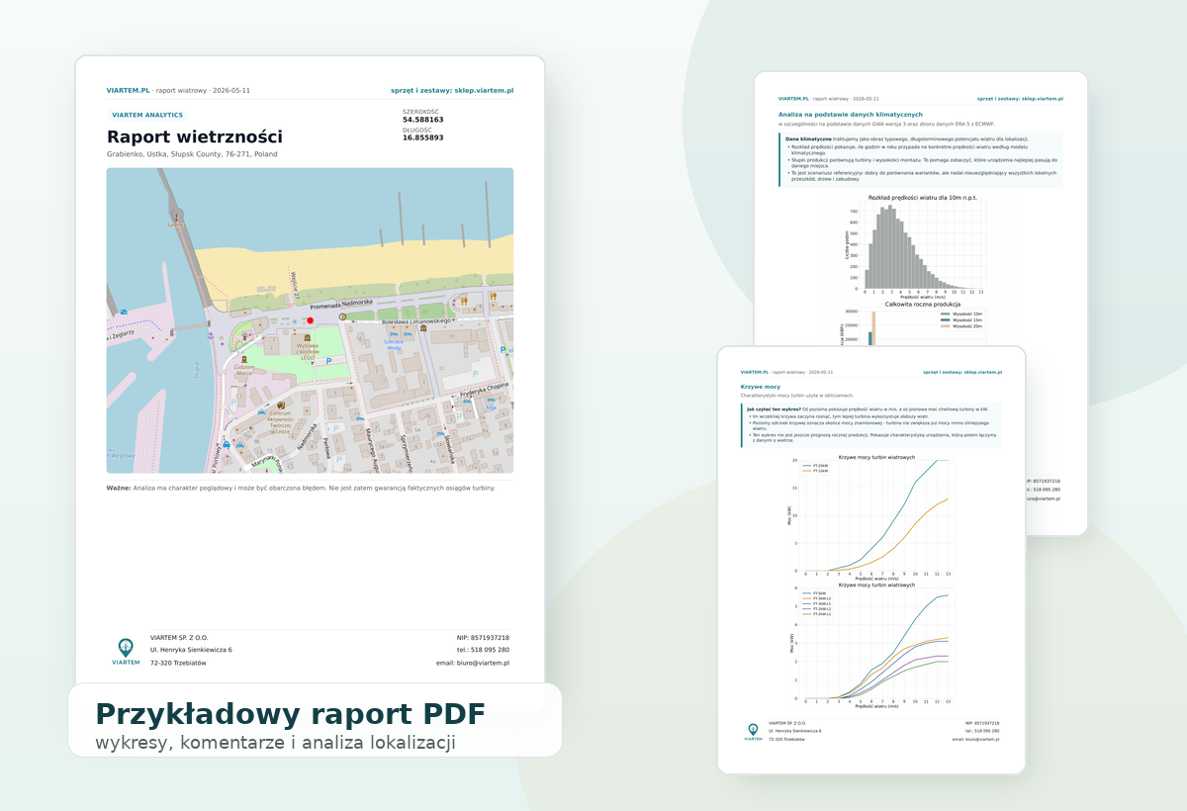Click the Wysokość 10m legend entry

coord(961,314)
